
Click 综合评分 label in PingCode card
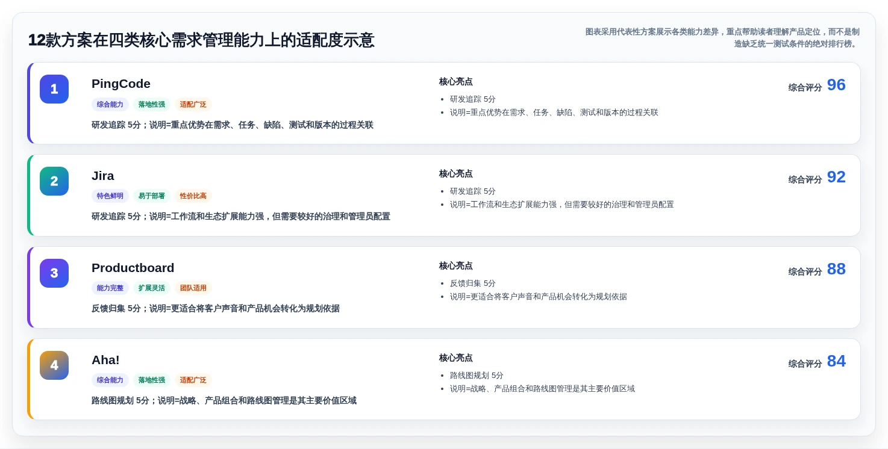pos(805,88)
